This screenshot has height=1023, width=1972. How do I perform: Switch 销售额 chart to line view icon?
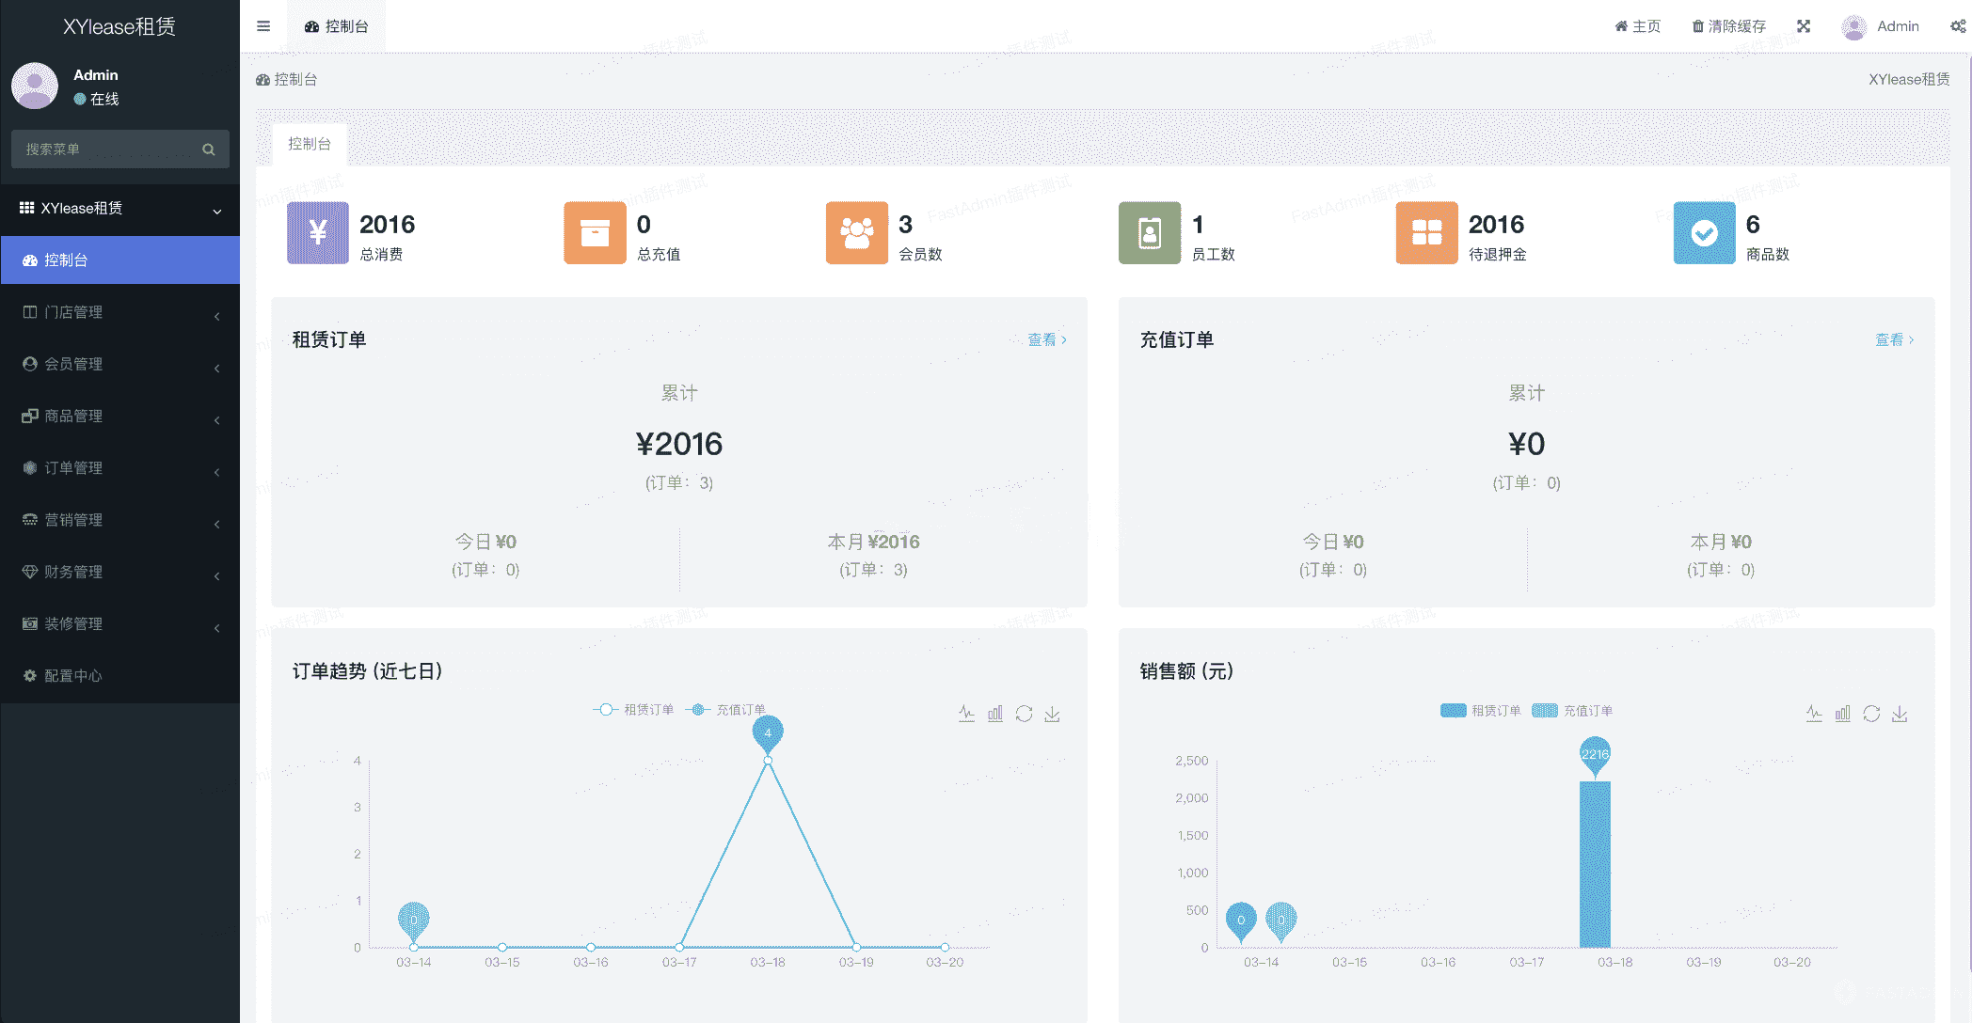coord(1814,714)
